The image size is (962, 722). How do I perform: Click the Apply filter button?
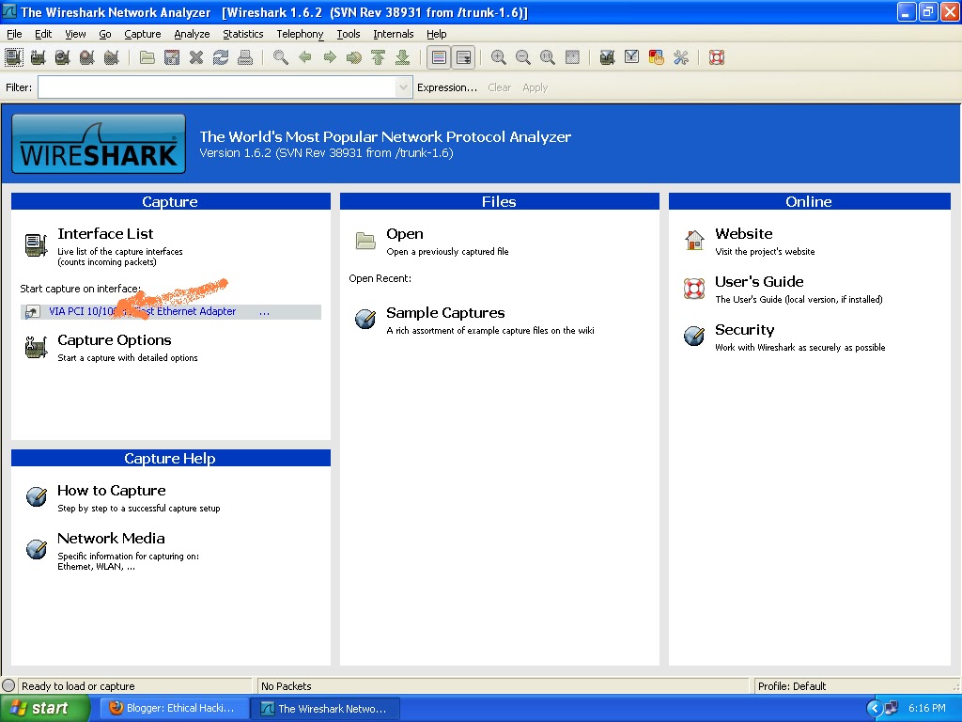[x=535, y=87]
